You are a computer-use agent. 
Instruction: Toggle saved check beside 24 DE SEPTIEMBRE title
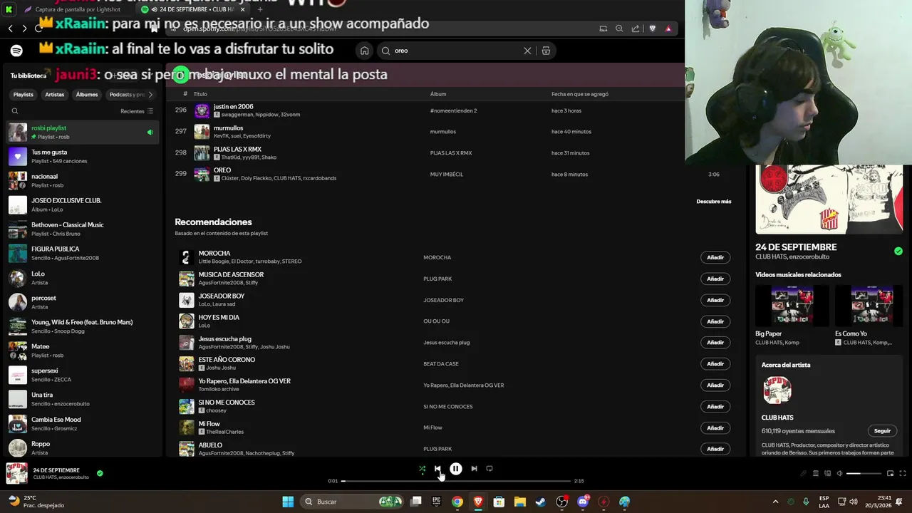898,251
